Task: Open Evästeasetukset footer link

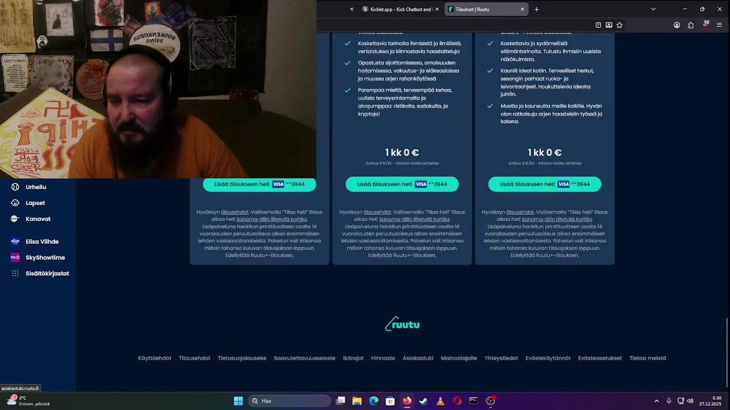Action: point(600,358)
